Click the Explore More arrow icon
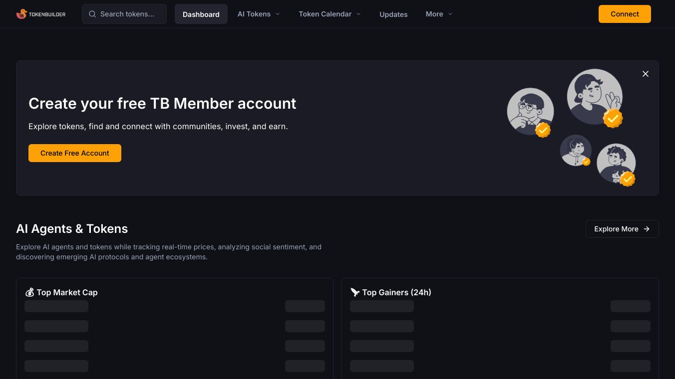This screenshot has height=379, width=675. pyautogui.click(x=647, y=229)
